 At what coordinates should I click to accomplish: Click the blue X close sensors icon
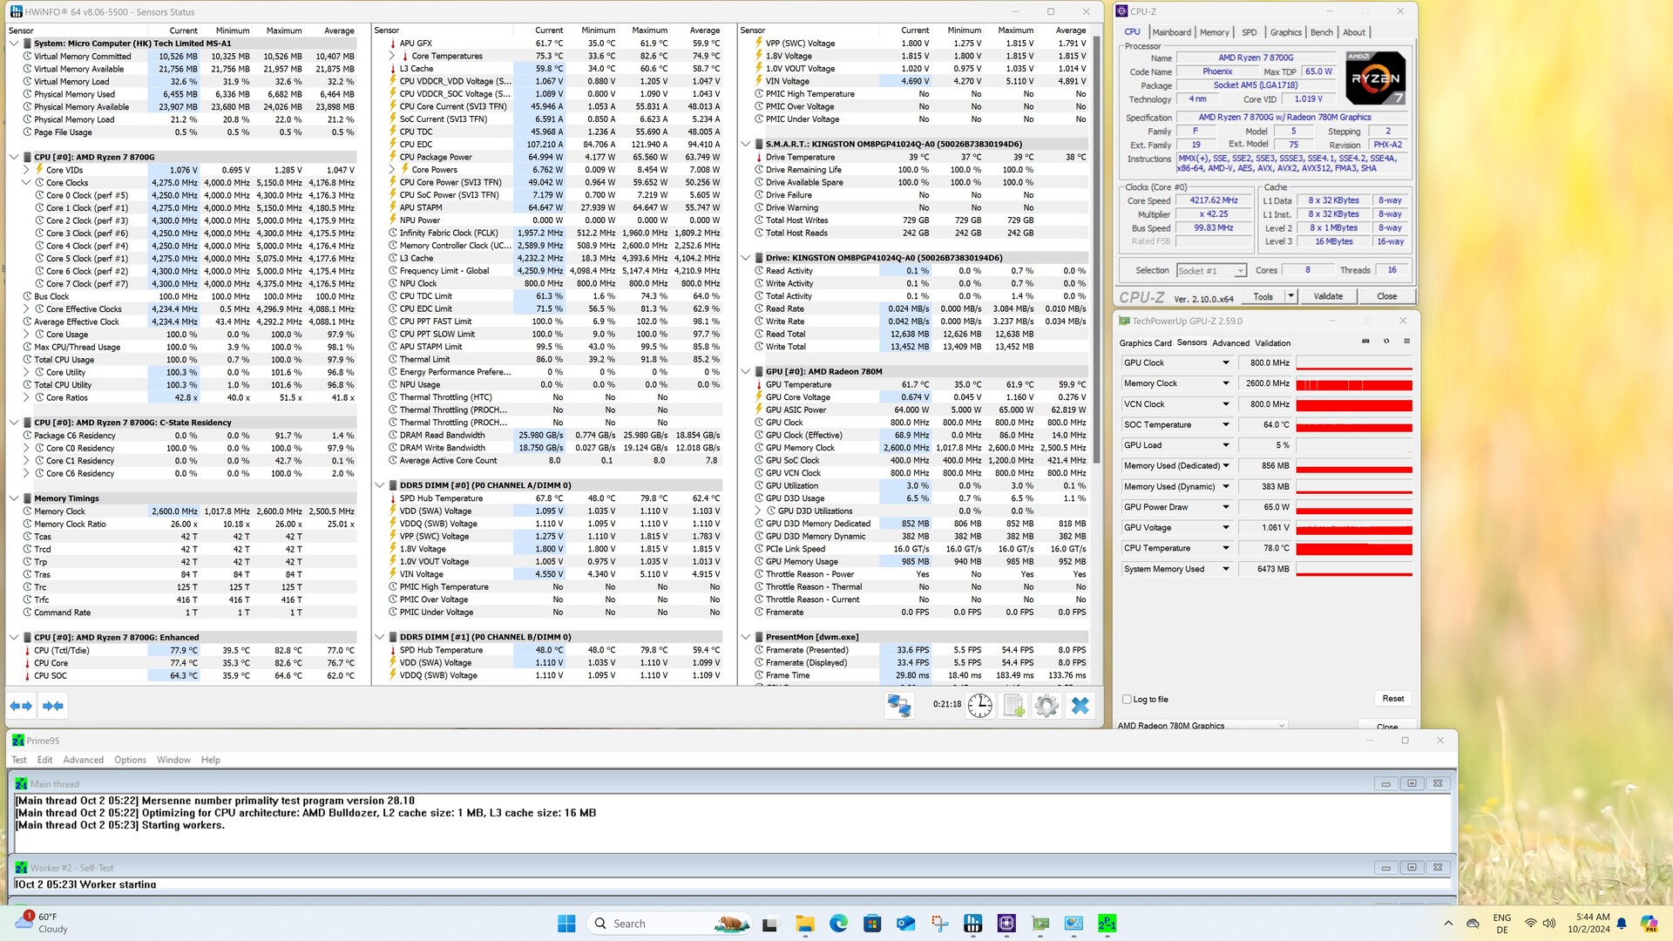[x=1080, y=706]
